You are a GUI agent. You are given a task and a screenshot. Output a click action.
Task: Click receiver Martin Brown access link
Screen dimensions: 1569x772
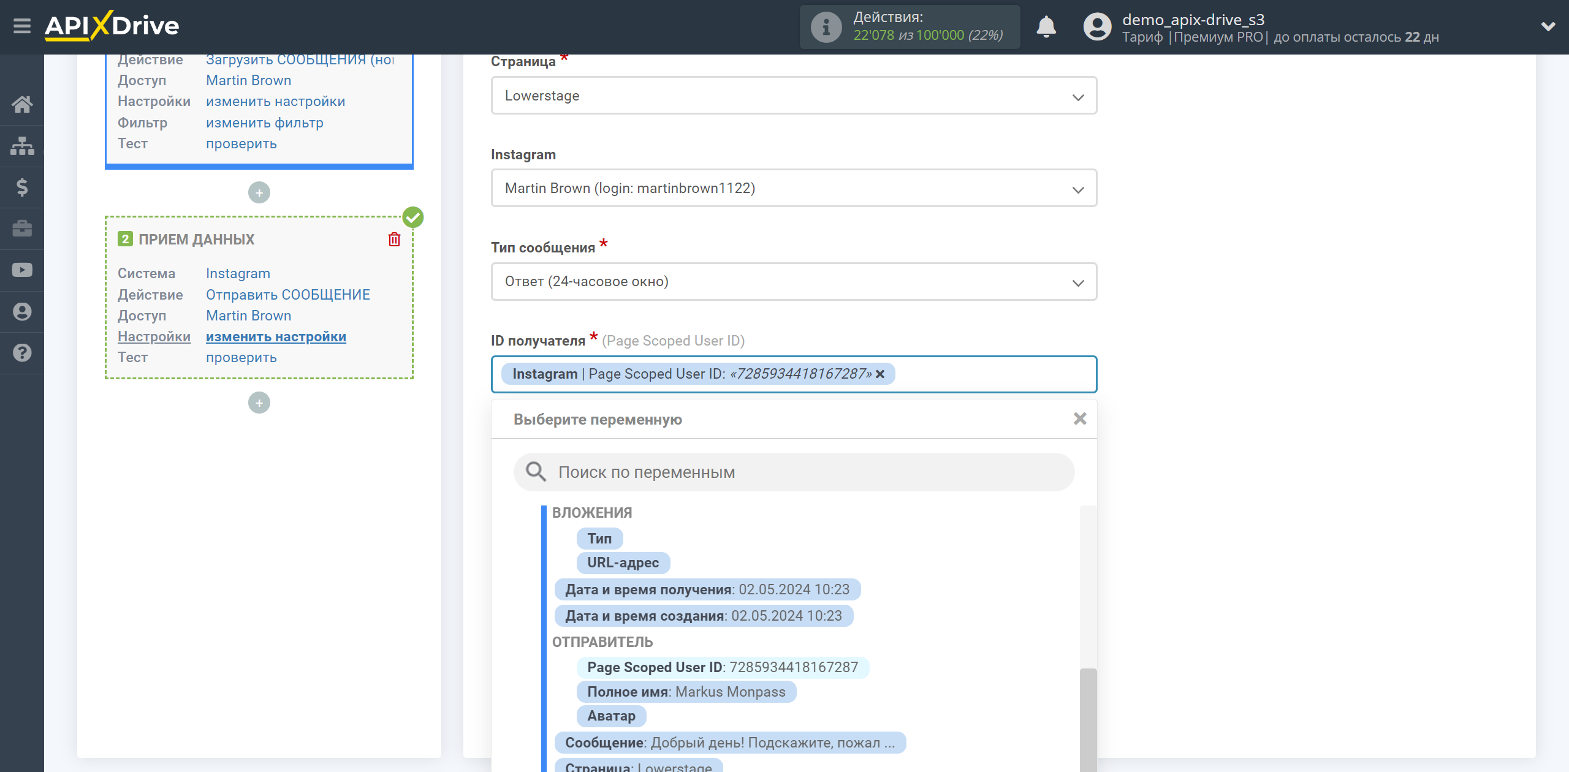(x=248, y=316)
